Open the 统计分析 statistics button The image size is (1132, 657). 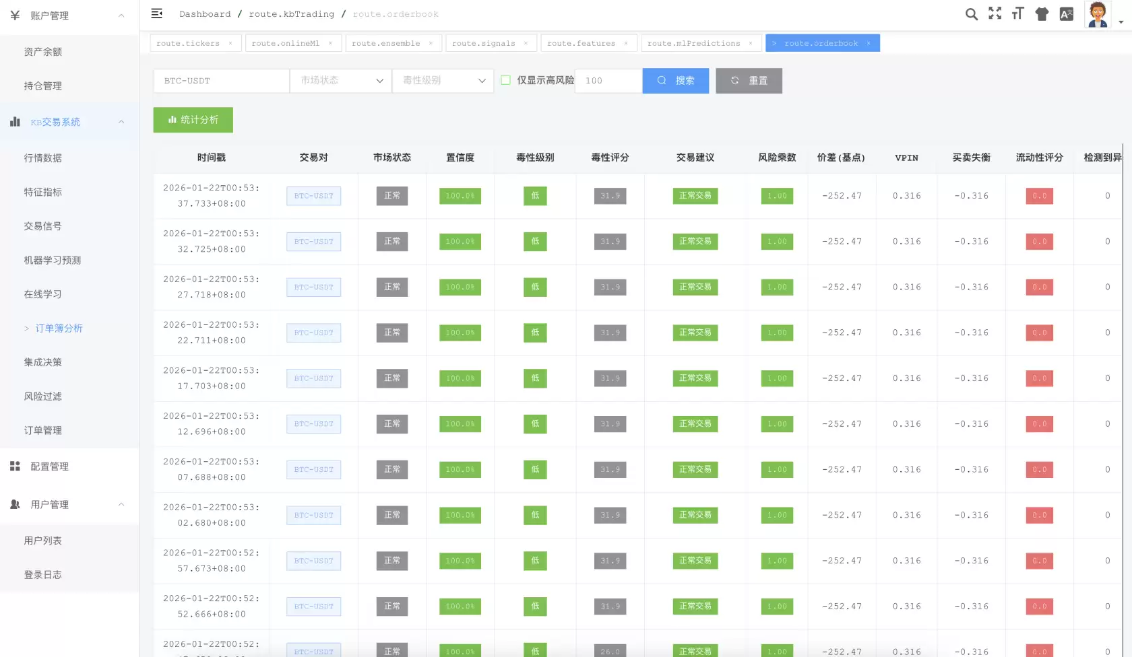[x=193, y=120]
